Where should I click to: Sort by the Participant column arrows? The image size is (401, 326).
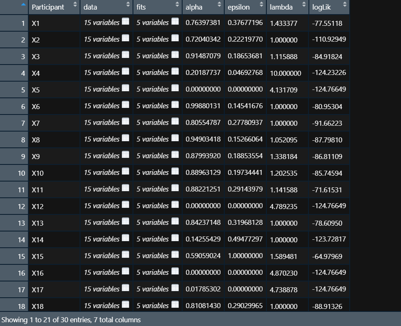pos(75,4)
